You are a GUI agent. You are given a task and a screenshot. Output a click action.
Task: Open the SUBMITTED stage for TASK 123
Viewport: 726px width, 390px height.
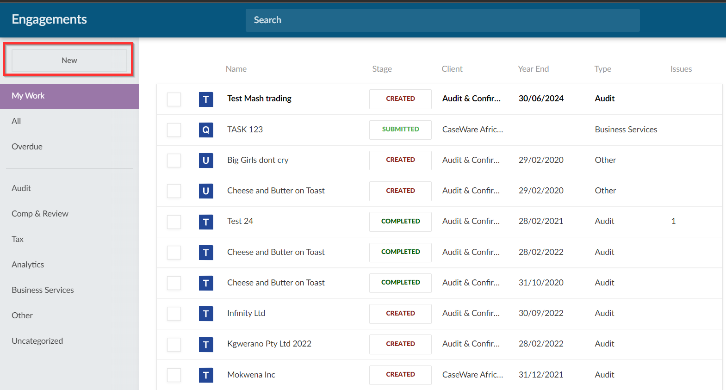tap(400, 130)
